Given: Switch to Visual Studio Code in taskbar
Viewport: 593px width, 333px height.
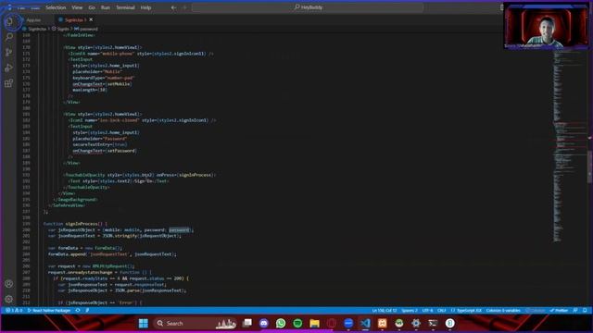Looking at the screenshot, I should 365,323.
